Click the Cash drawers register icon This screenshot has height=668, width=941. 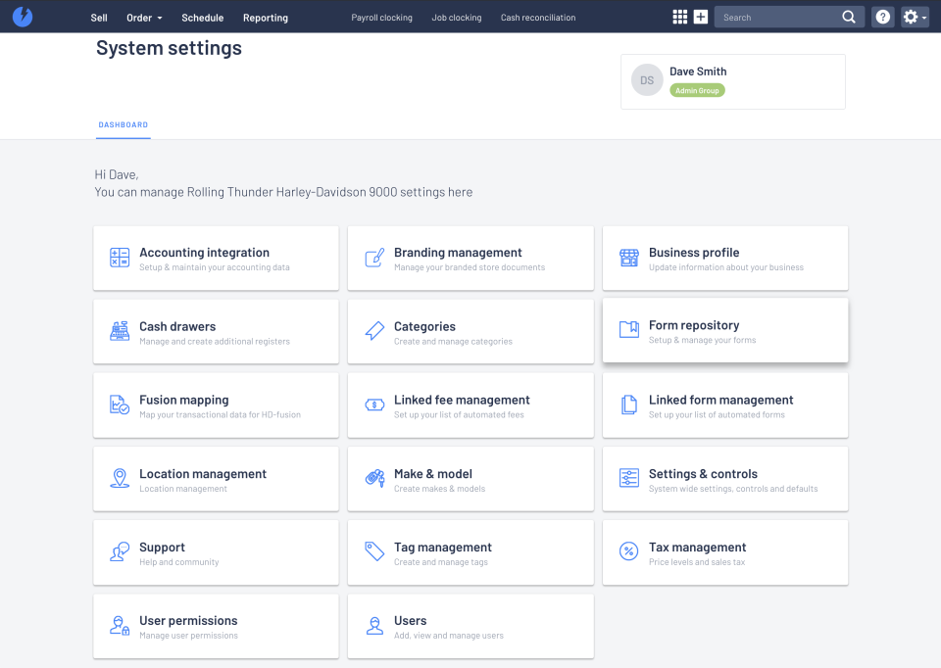(x=119, y=331)
